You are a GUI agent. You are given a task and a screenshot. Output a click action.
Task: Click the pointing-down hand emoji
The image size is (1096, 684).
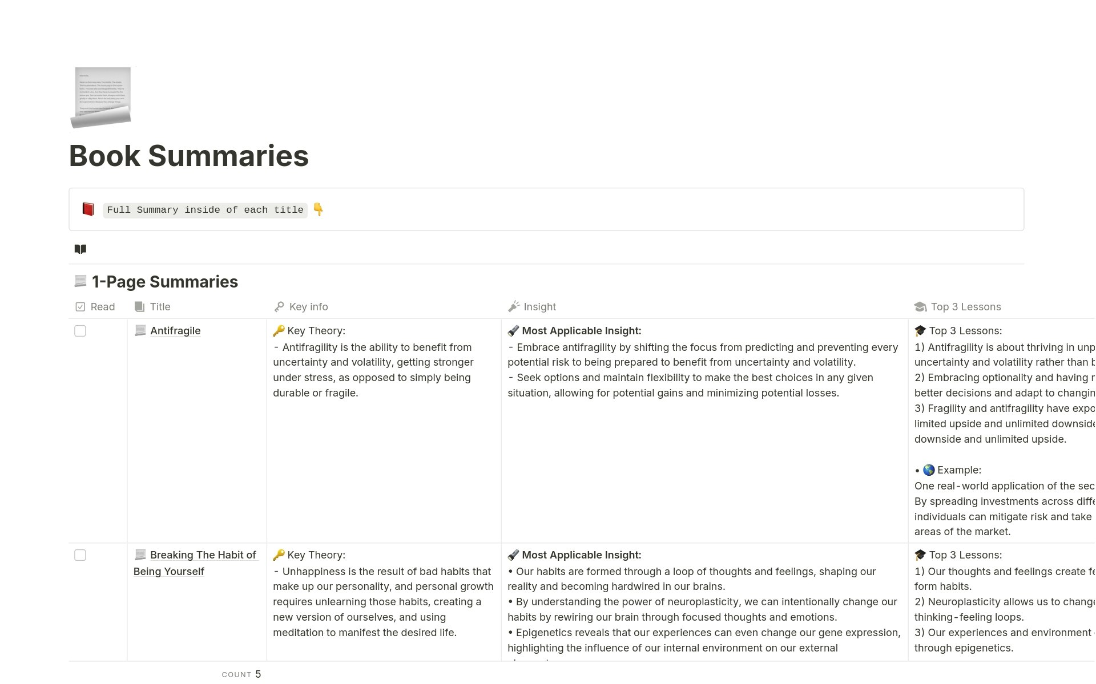pos(319,209)
